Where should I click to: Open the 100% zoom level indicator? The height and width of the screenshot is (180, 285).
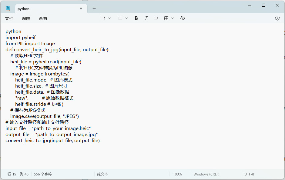coord(177,174)
